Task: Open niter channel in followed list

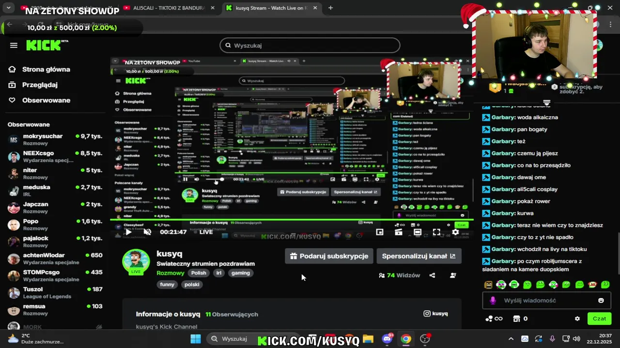Action: click(55, 174)
